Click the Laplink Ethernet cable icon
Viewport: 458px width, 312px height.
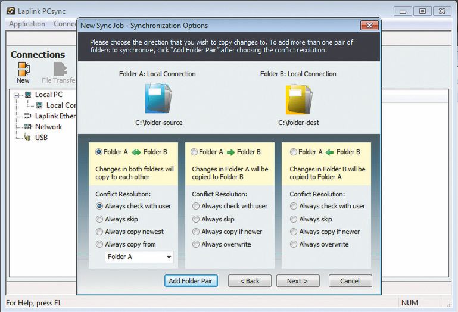(x=27, y=116)
